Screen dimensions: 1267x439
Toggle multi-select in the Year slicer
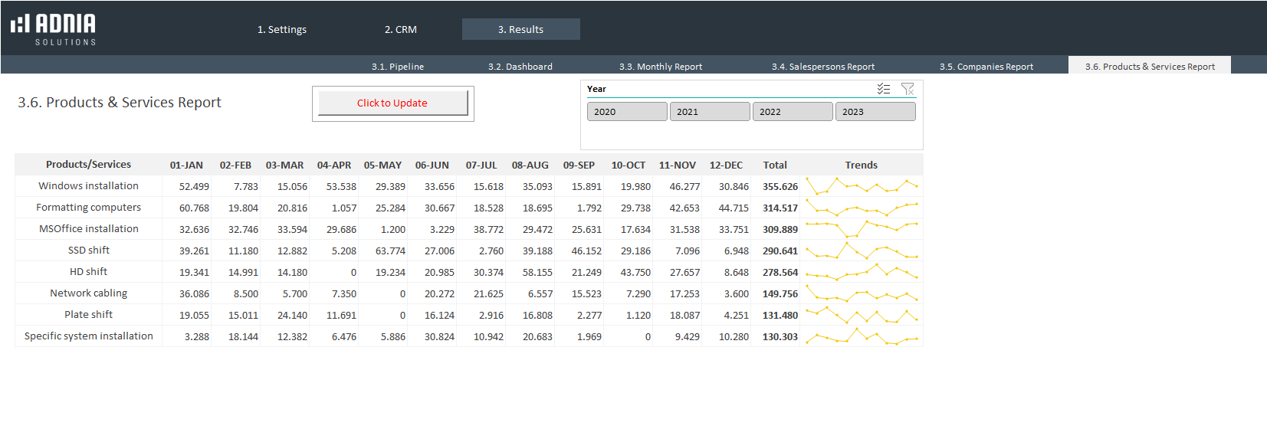pos(884,89)
